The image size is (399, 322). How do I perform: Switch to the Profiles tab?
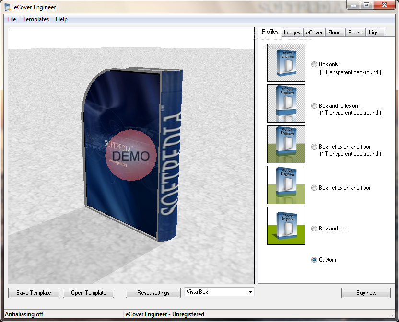coord(270,32)
